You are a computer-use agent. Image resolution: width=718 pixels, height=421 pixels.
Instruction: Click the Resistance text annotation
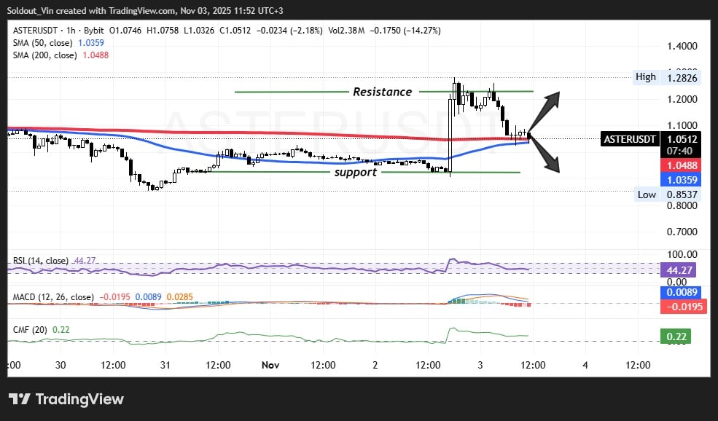[x=382, y=92]
